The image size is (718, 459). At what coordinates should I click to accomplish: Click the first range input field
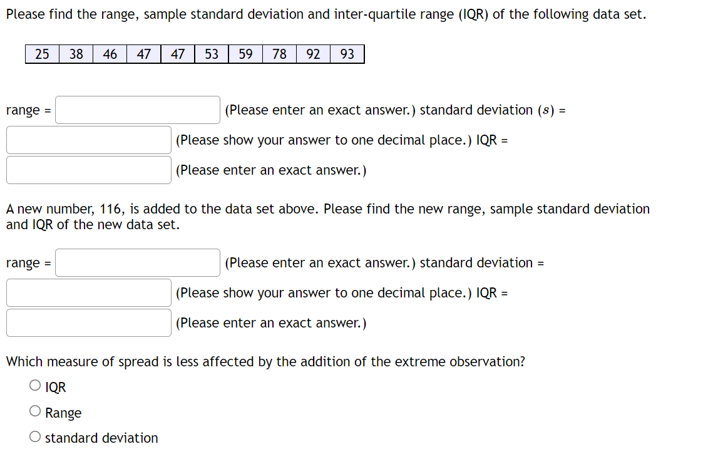tap(137, 110)
